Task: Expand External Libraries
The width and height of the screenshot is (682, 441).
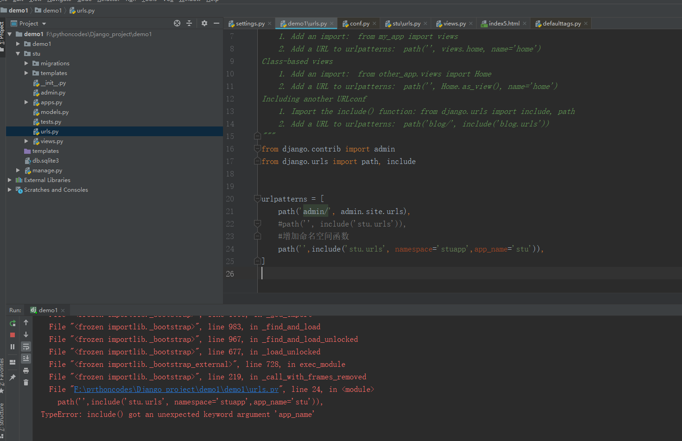Action: [x=9, y=180]
